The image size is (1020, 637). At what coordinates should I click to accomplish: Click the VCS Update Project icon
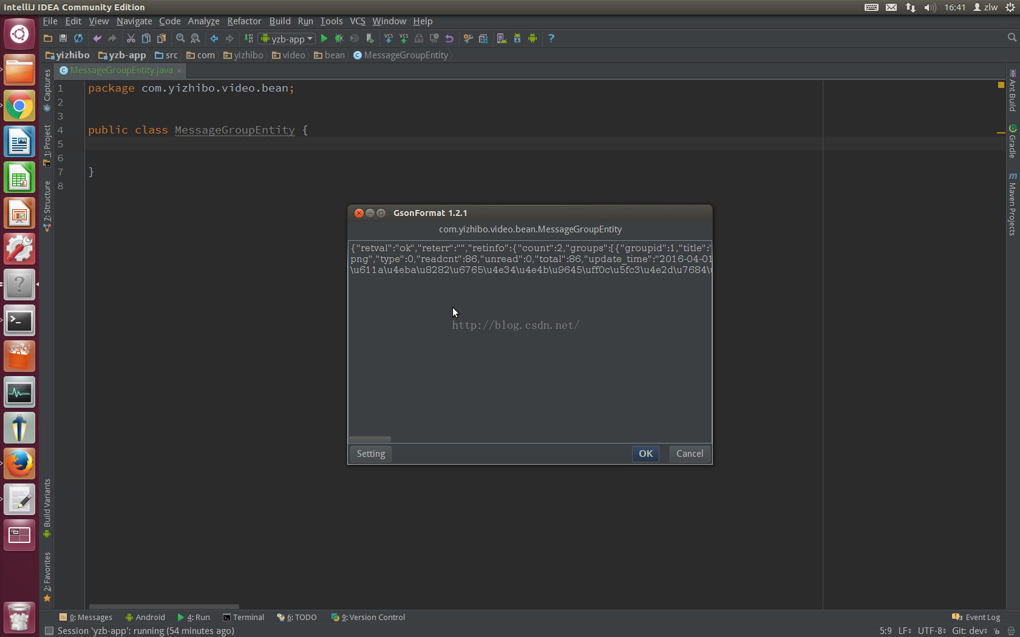pyautogui.click(x=389, y=38)
